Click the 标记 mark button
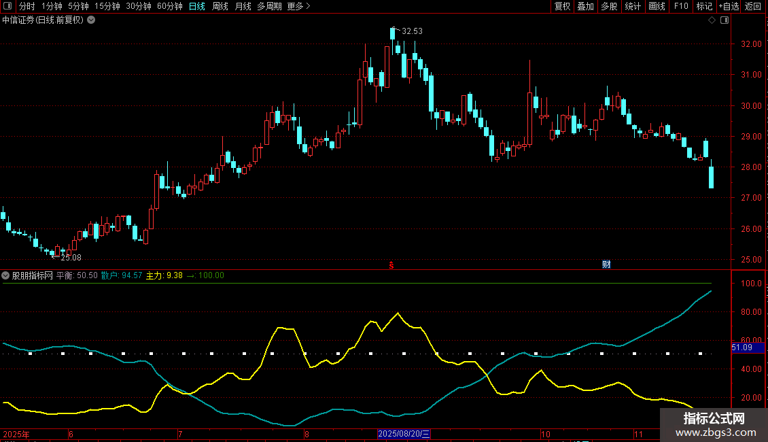 (704, 6)
